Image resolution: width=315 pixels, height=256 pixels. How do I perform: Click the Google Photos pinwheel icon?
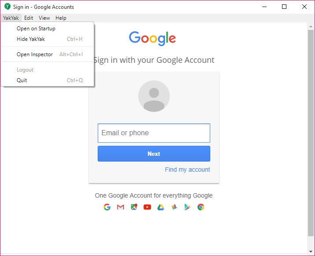tap(174, 207)
